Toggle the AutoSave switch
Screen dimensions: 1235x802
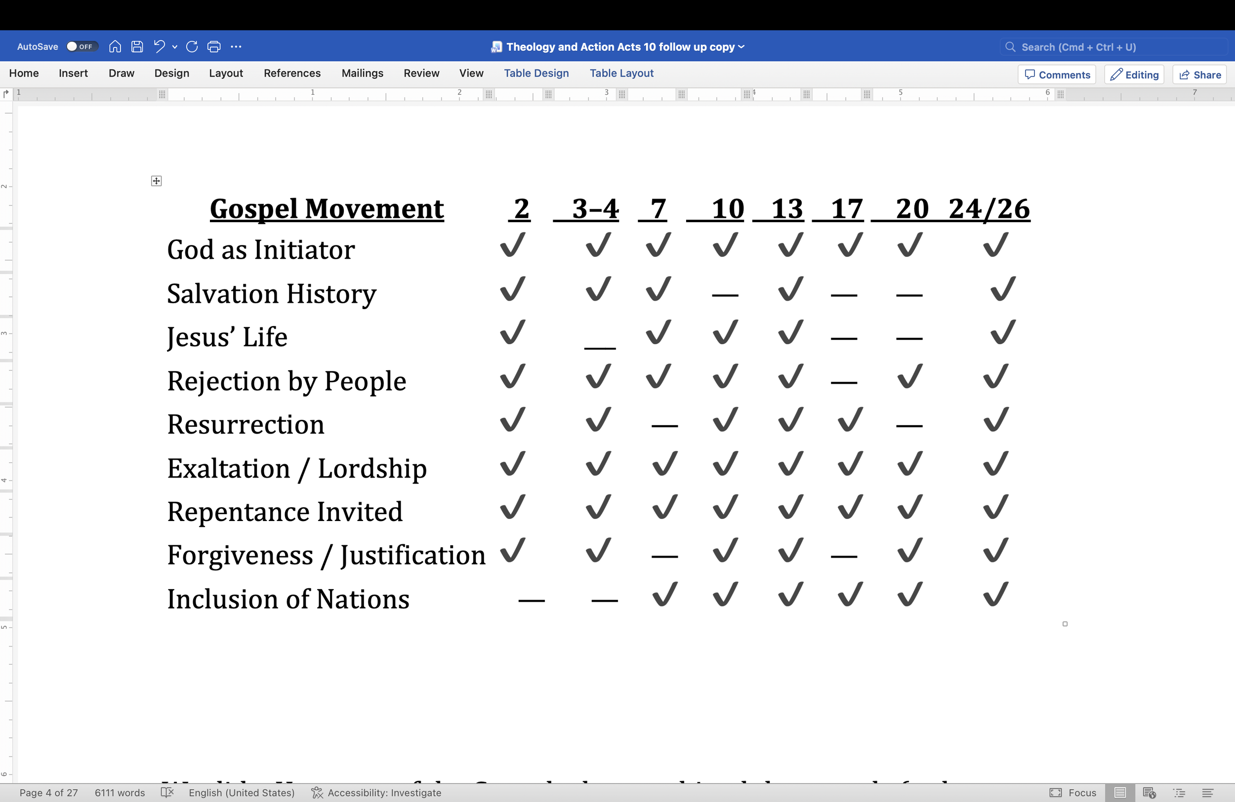click(82, 47)
